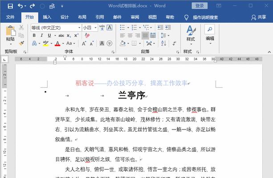Toggle strikethrough abc formatting
This screenshot has width=273, height=178.
[x=61, y=36]
